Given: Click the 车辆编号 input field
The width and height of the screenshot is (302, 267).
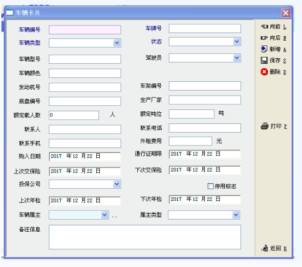Looking at the screenshot, I should pos(85,30).
